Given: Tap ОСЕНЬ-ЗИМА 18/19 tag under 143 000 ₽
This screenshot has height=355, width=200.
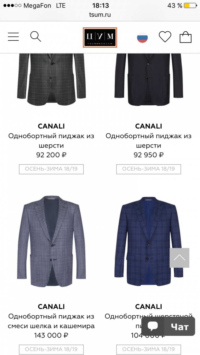Looking at the screenshot, I should pyautogui.click(x=51, y=349).
